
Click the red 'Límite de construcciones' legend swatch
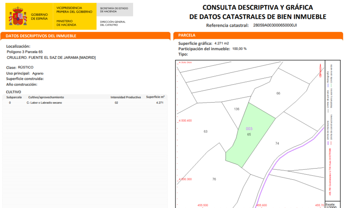click(x=331, y=143)
